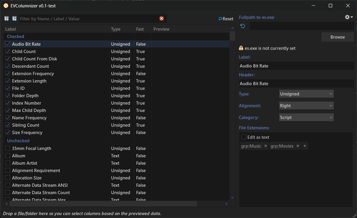Remove the grp:Movies extension tag

click(297, 146)
